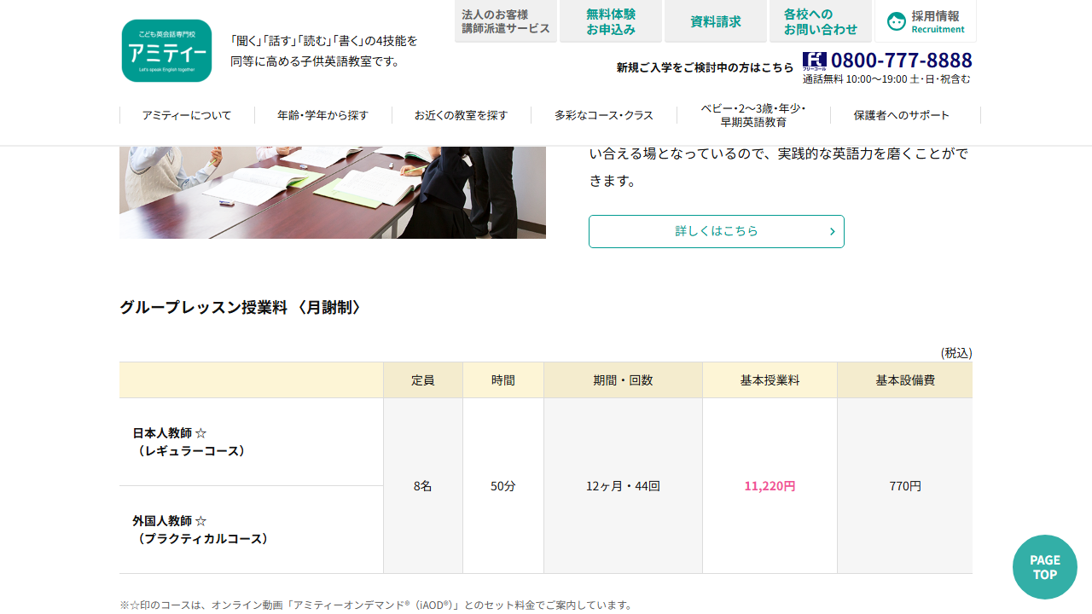
Task: Click the アミティー logo
Action: pyautogui.click(x=166, y=51)
